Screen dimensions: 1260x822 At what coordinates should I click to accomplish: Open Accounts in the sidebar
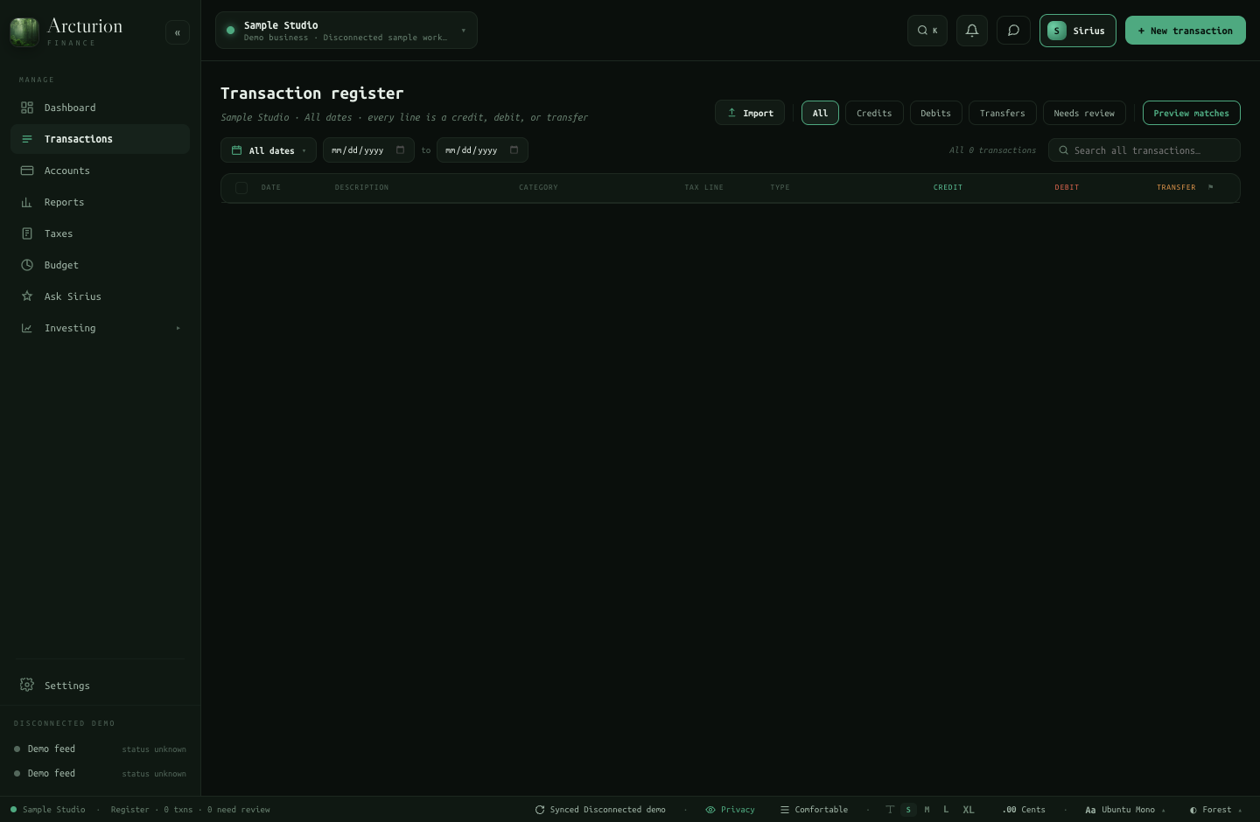[x=100, y=171]
